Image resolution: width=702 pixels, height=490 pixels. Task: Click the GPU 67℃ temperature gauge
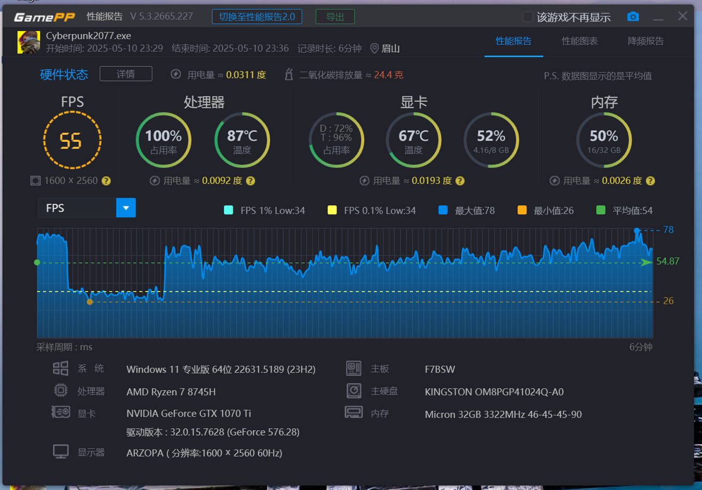[413, 141]
